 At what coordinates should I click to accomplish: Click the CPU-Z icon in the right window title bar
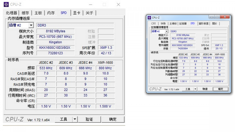point(149,18)
